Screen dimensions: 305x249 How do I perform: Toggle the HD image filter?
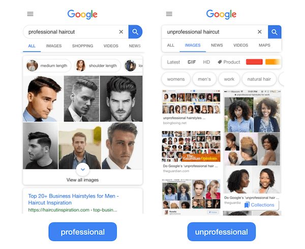click(206, 62)
